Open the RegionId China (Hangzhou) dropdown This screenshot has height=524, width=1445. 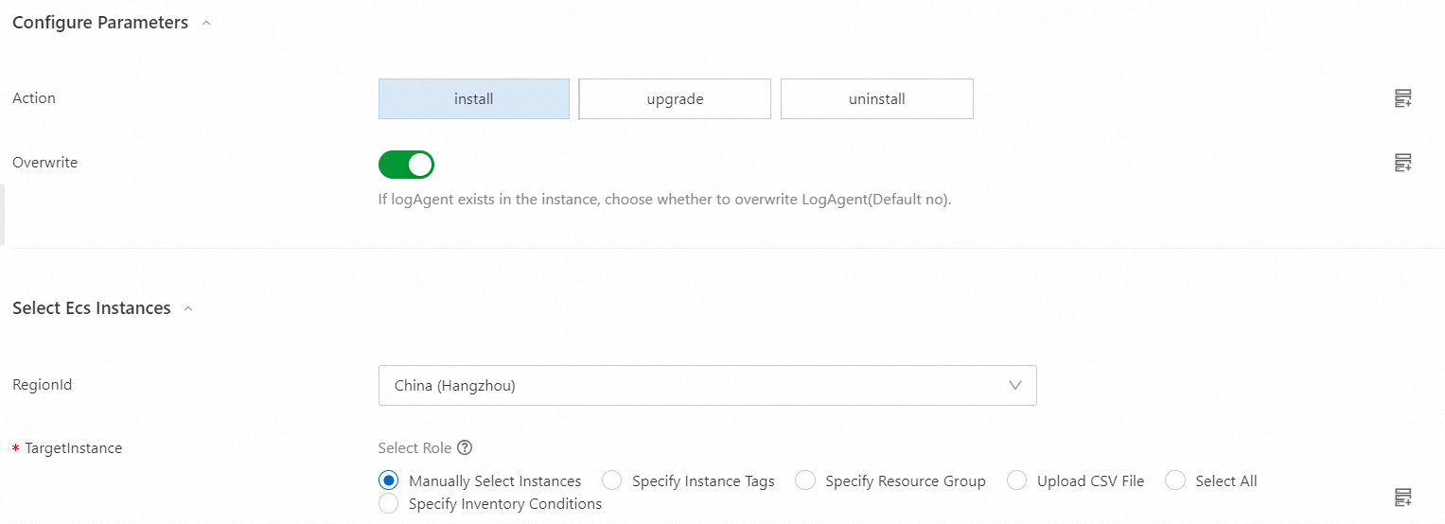click(707, 385)
